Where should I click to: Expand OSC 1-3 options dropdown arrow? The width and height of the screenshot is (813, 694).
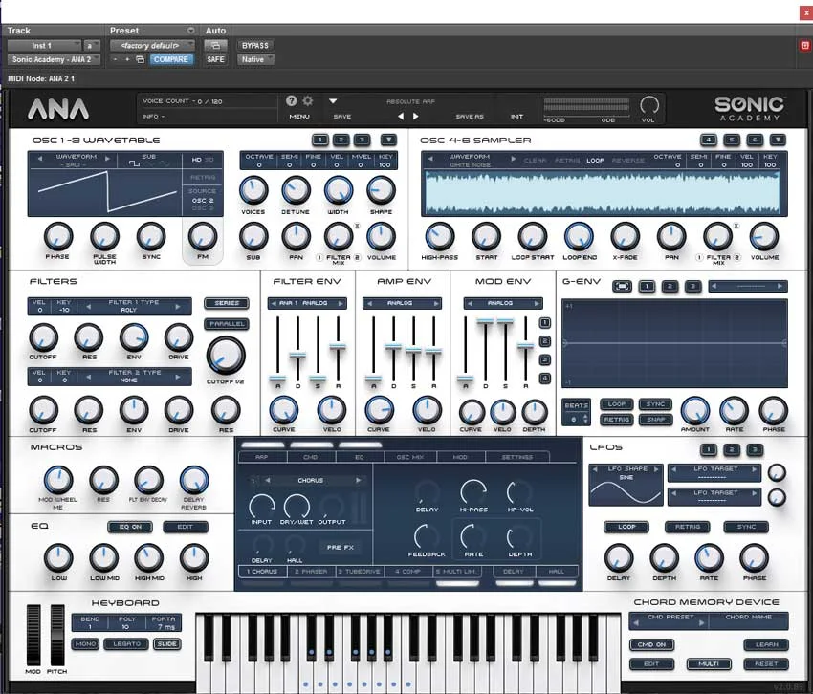(x=388, y=140)
